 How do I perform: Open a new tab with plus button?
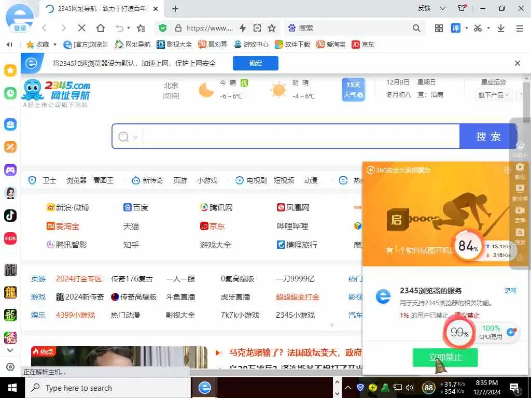(x=175, y=9)
